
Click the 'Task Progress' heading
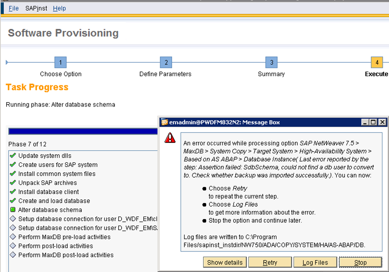click(x=37, y=87)
